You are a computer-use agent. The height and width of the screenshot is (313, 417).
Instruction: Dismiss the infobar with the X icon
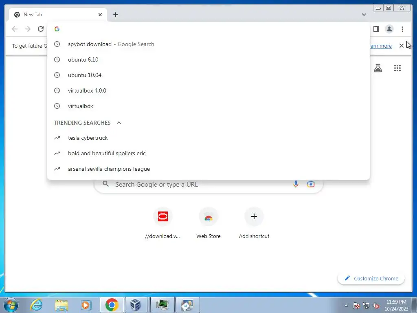(x=401, y=46)
